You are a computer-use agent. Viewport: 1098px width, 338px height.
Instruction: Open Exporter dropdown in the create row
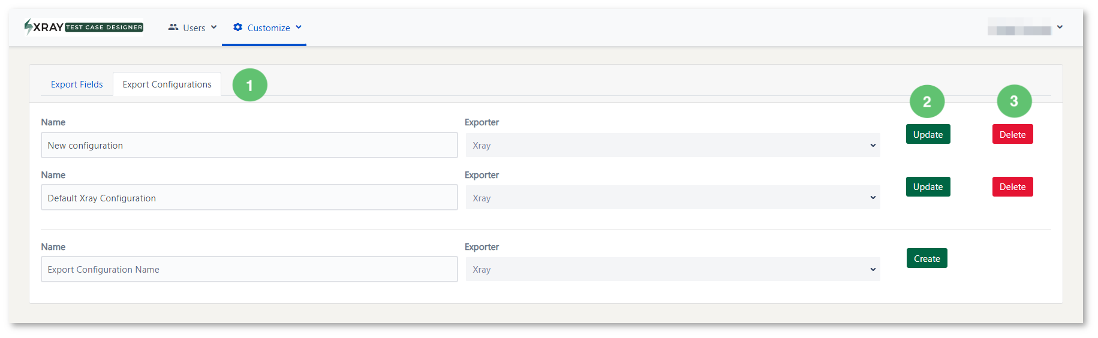(673, 269)
